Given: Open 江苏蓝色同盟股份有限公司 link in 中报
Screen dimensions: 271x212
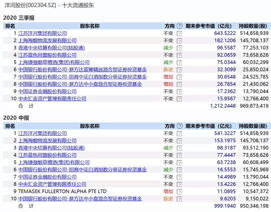Looking at the screenshot, I should point(47,155).
